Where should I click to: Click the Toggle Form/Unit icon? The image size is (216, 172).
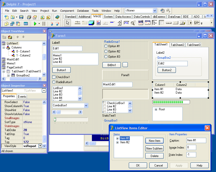click(x=18, y=24)
